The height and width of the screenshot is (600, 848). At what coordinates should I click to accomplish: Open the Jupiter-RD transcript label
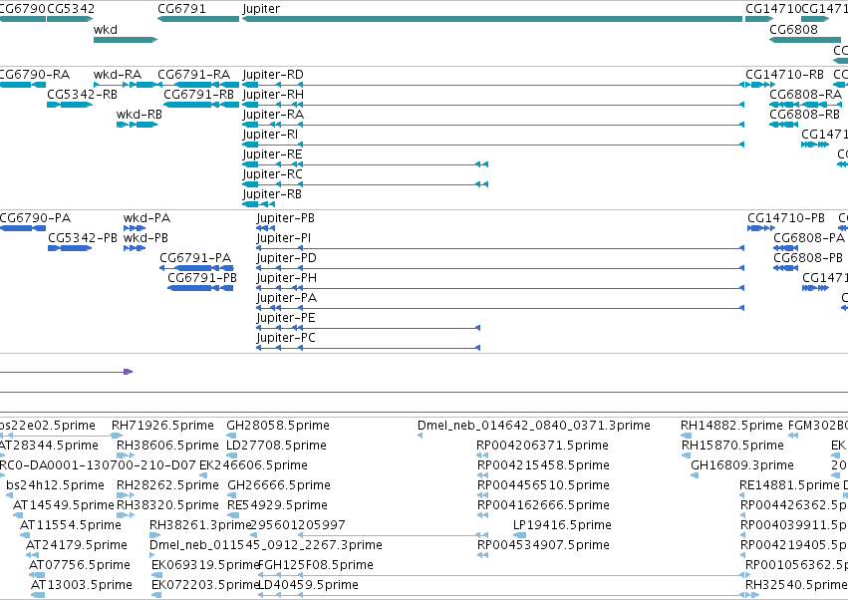tap(273, 75)
